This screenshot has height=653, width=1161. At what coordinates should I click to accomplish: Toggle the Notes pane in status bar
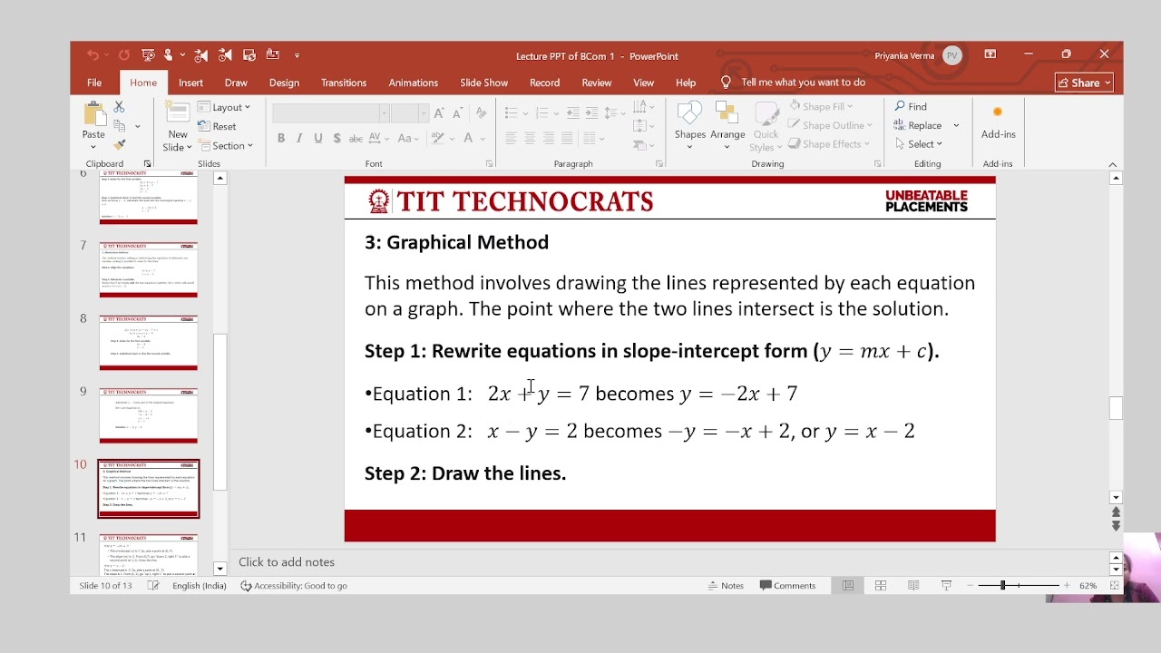(727, 586)
